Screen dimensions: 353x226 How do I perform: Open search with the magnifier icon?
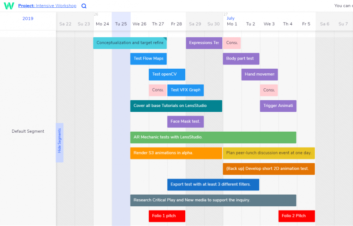[84, 6]
